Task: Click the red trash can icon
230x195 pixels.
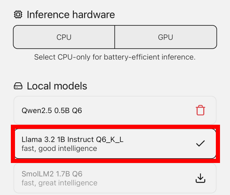Action: [x=200, y=110]
